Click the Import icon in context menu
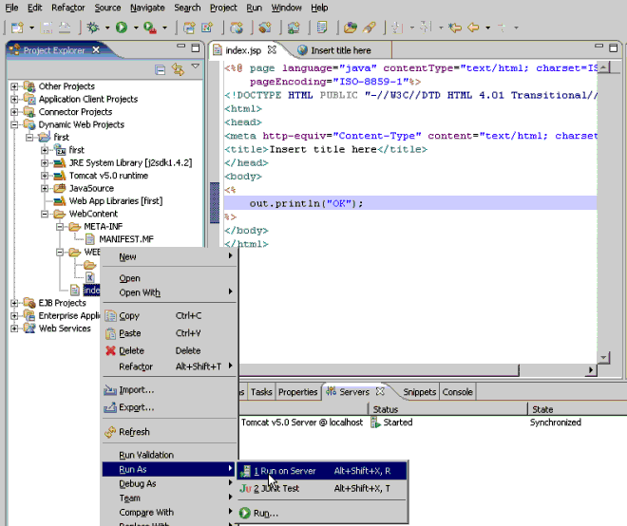 (110, 389)
